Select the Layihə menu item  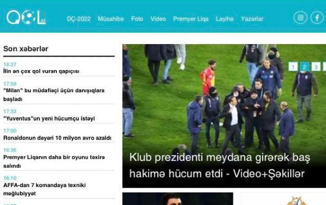coord(225,19)
